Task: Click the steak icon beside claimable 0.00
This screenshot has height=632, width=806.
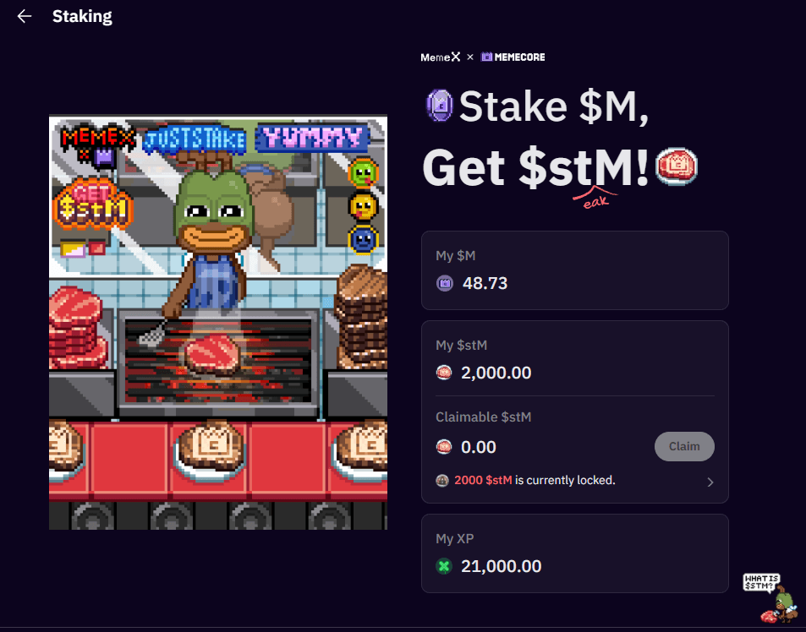Action: [444, 447]
